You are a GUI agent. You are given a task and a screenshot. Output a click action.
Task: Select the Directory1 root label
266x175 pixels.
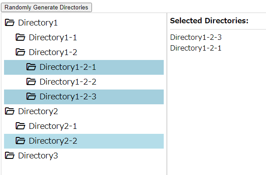38,23
